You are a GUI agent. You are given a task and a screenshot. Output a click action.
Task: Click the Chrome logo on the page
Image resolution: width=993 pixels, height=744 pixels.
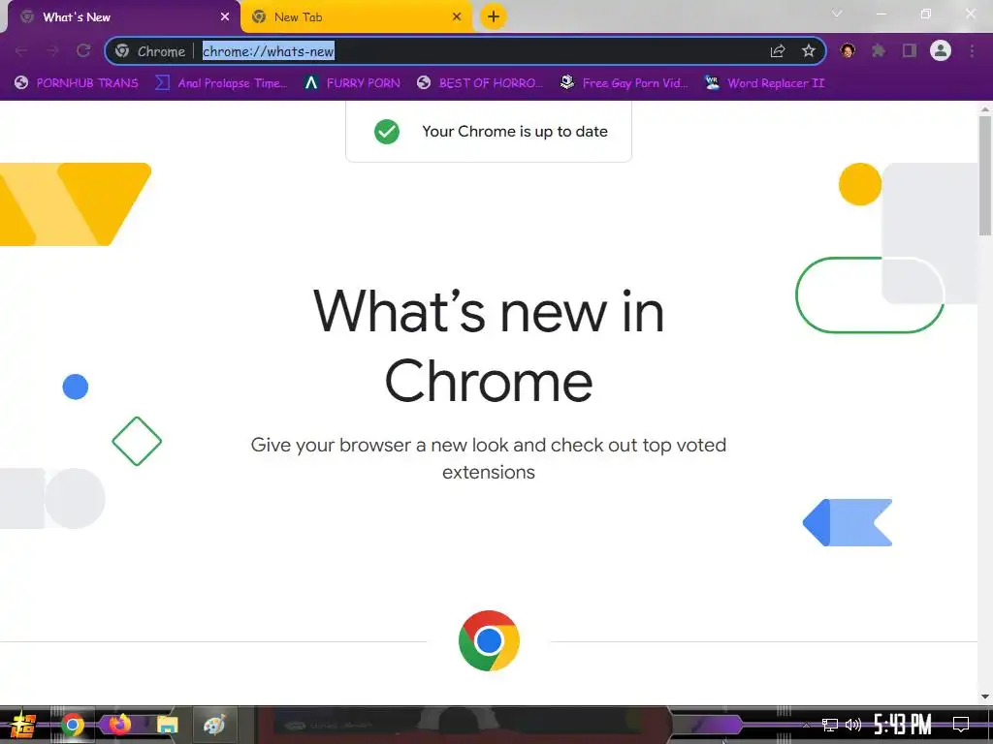point(489,640)
